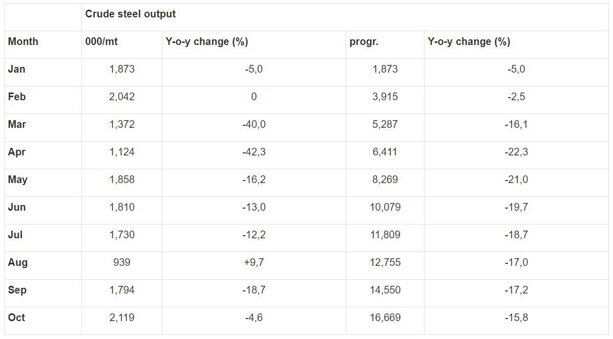
Task: Select the Apr progressive total 6,411
Action: (x=385, y=152)
